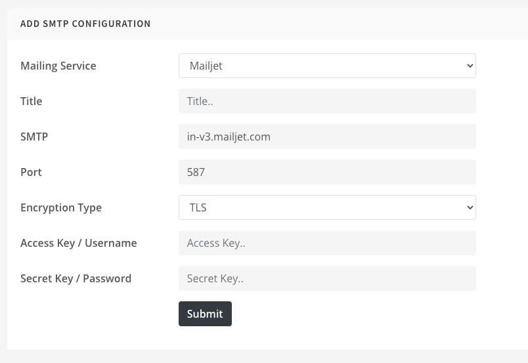Screen dimensions: 528x363
Task: Open the Encryption Type dropdown showing TLS
Action: point(327,207)
